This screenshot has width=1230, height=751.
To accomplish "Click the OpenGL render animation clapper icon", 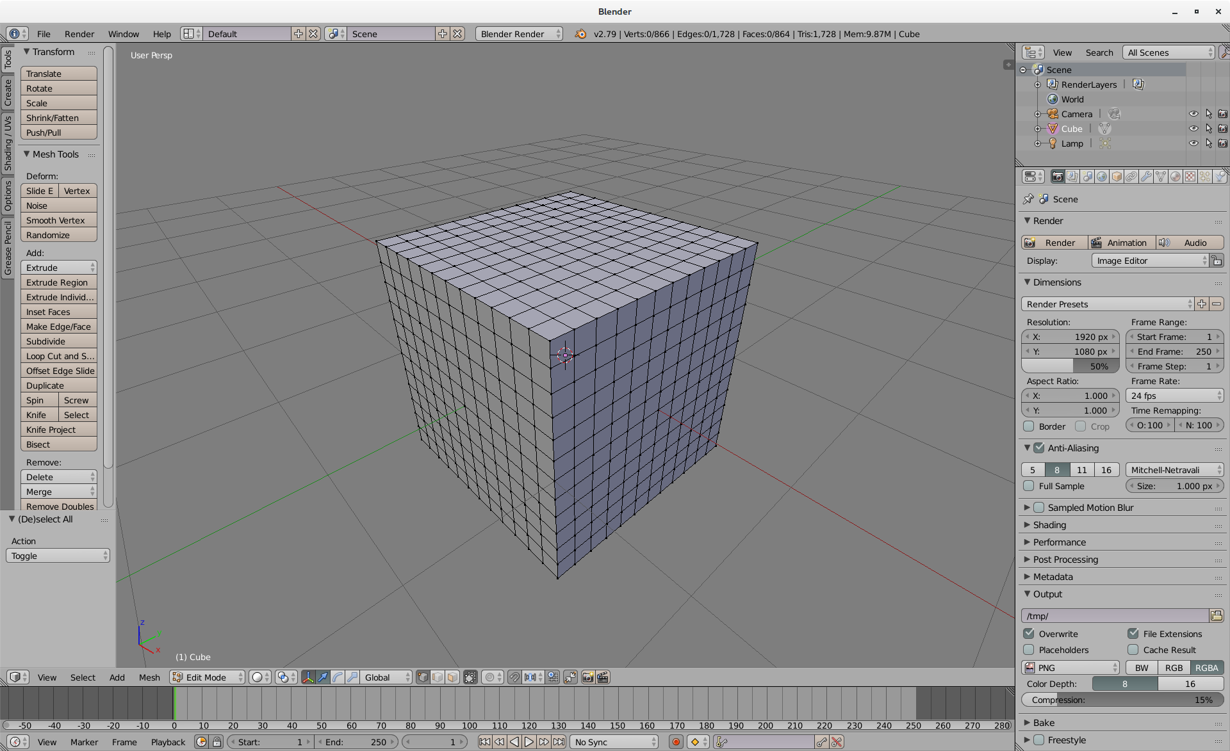I will [x=603, y=677].
